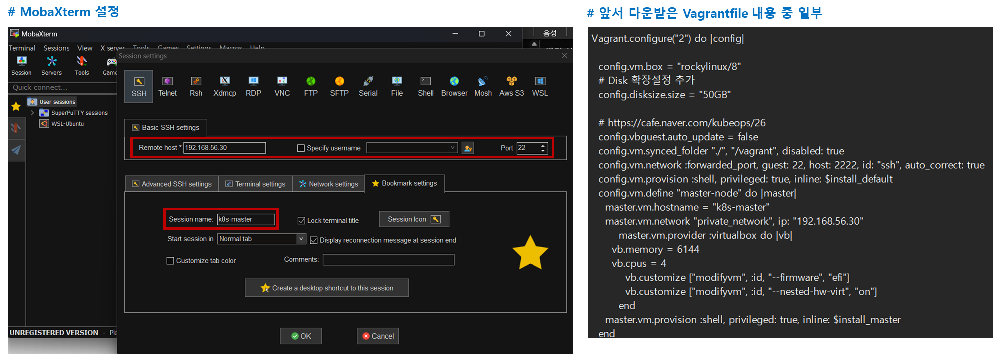This screenshot has width=993, height=354.
Task: Open the View menu
Action: point(85,48)
